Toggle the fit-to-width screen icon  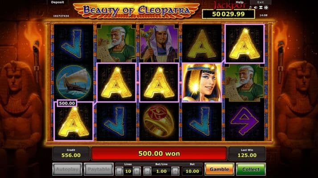(x=261, y=8)
